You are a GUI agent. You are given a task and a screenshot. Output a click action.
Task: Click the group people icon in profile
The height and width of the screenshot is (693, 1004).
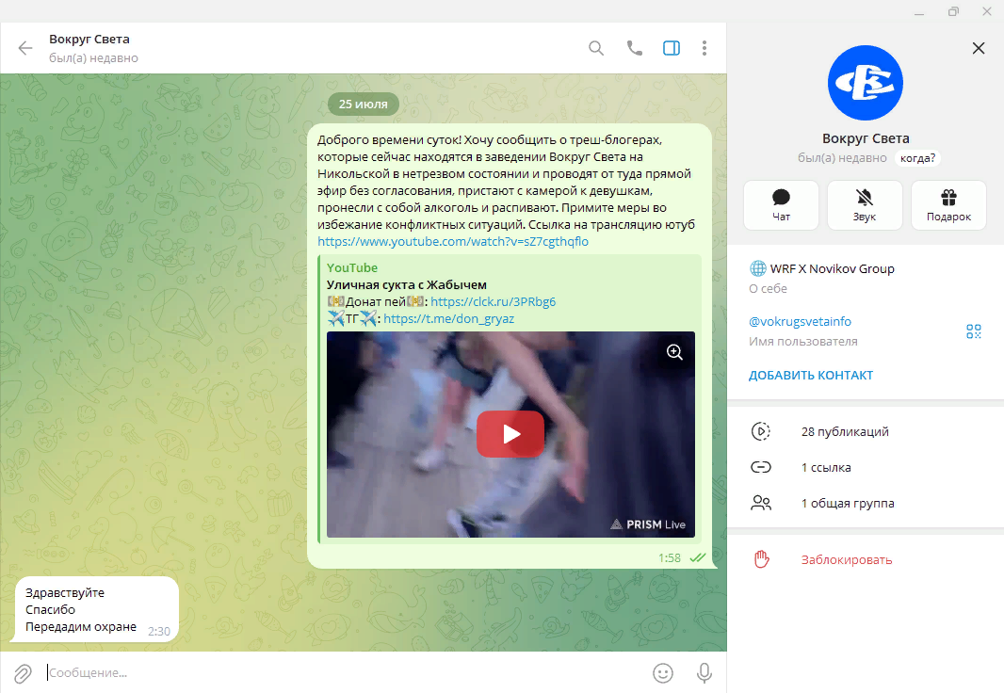(x=761, y=503)
